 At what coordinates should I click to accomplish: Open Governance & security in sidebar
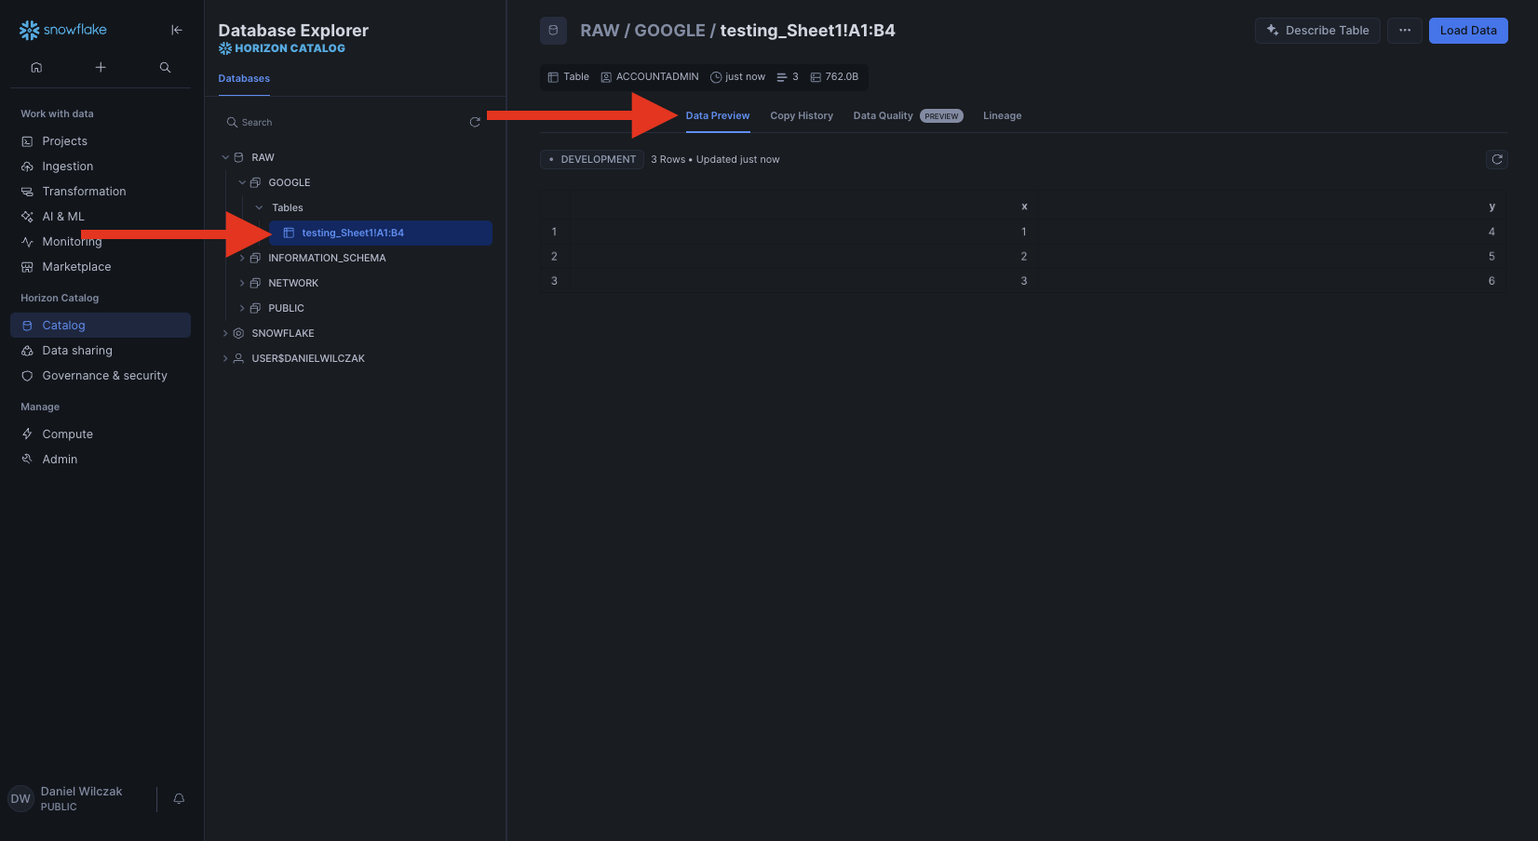(x=104, y=376)
